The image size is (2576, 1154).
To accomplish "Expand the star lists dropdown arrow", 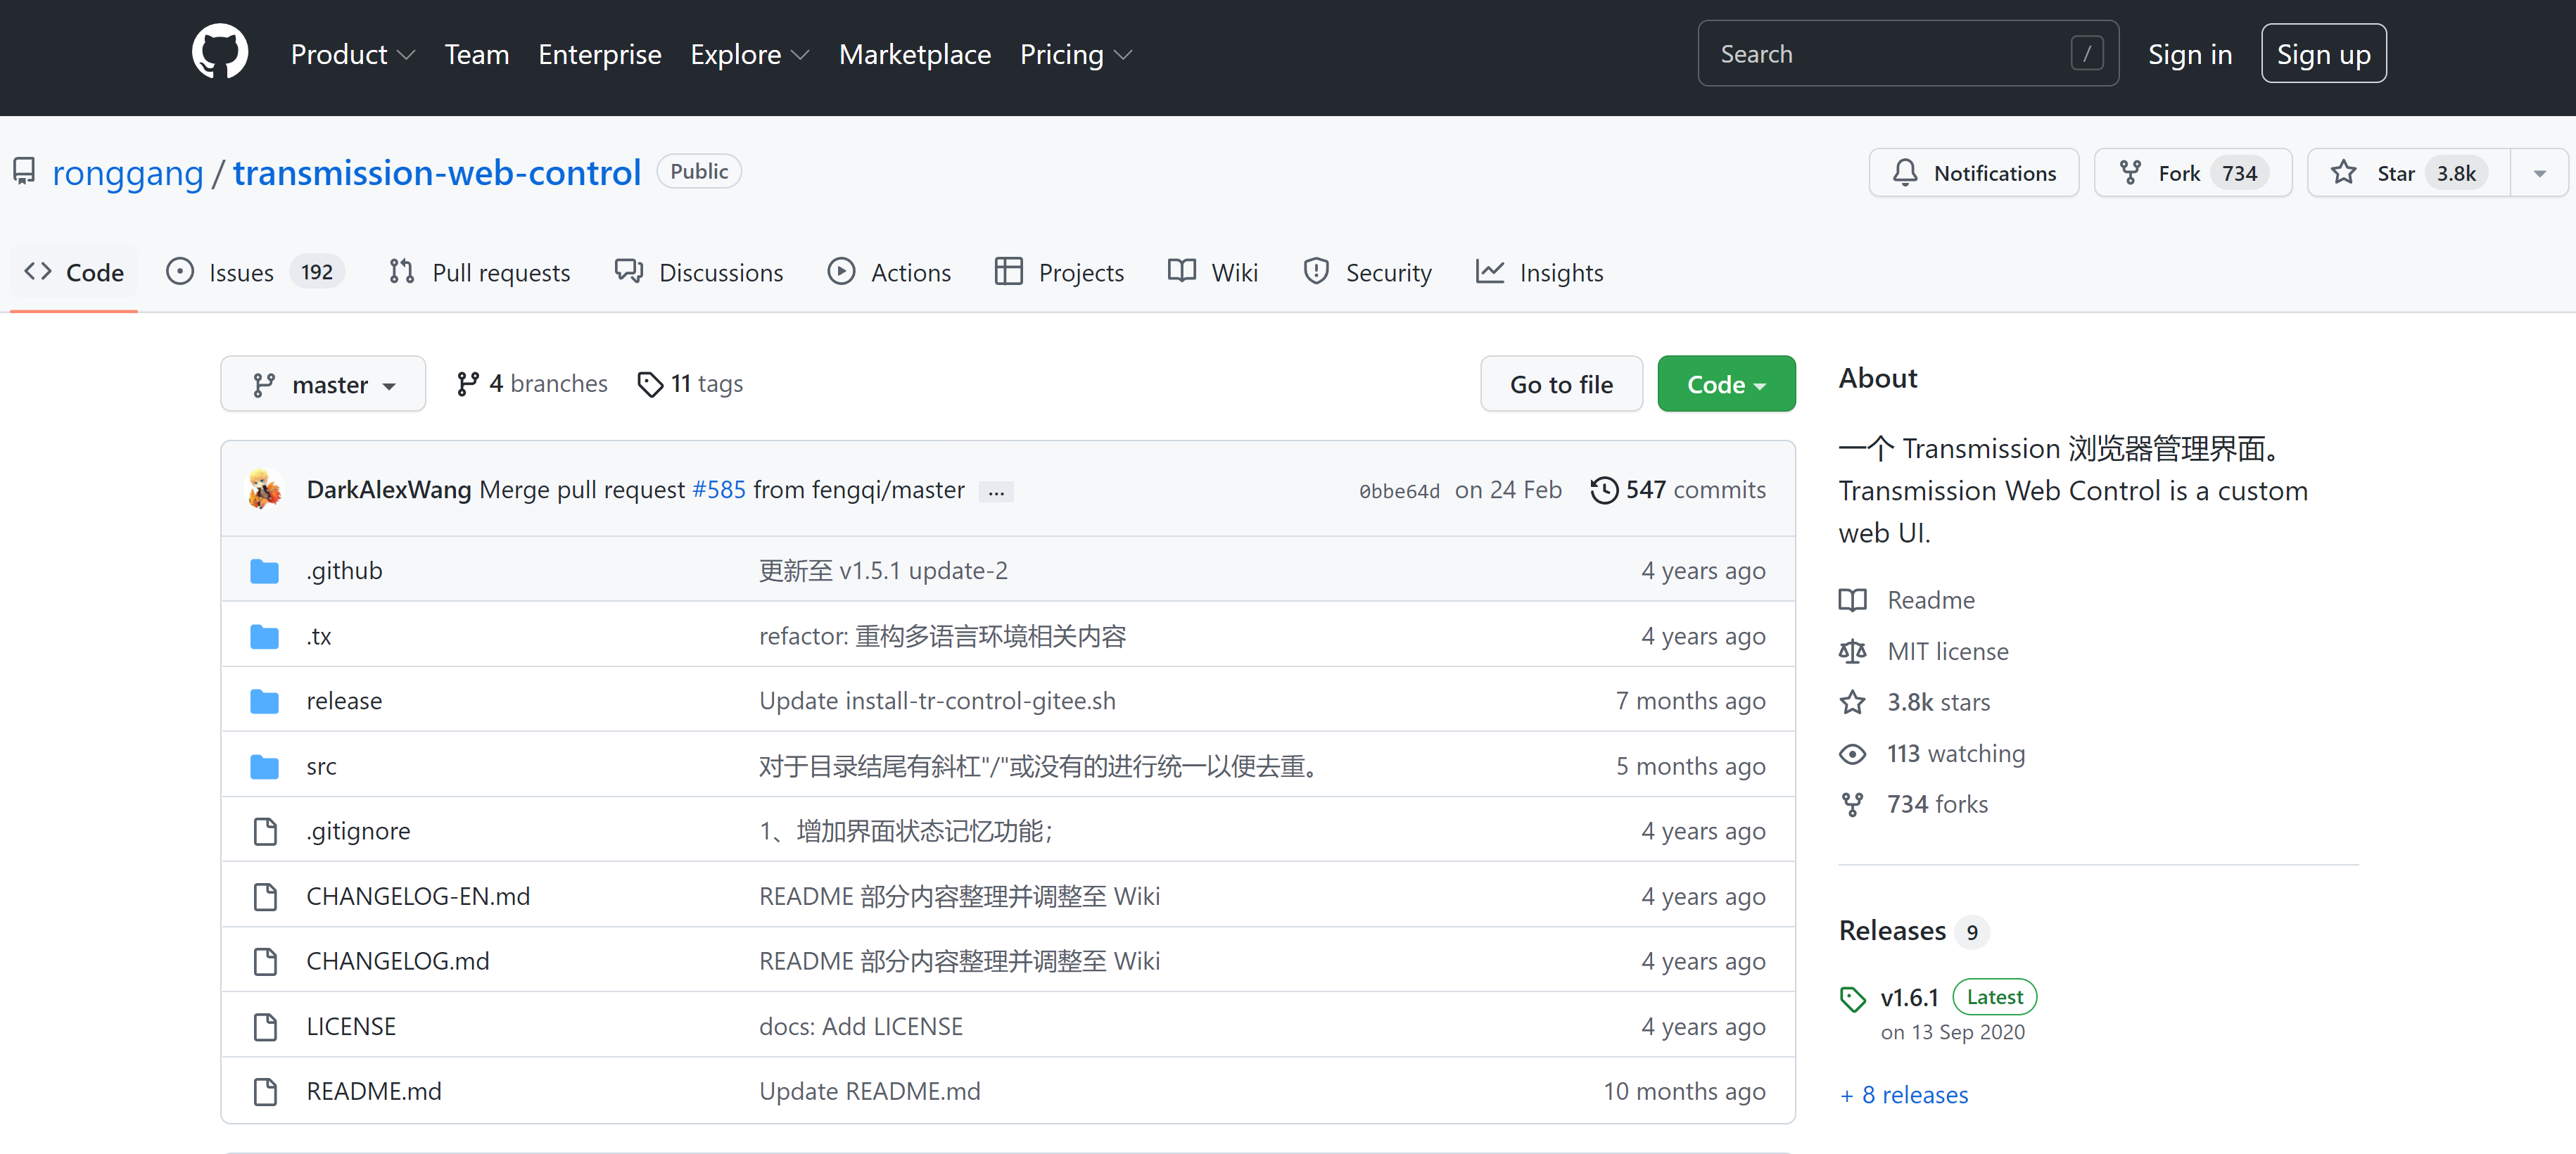I will 2540,173.
